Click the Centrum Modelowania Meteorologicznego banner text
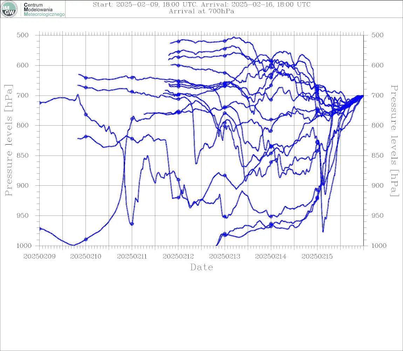 [44, 9]
